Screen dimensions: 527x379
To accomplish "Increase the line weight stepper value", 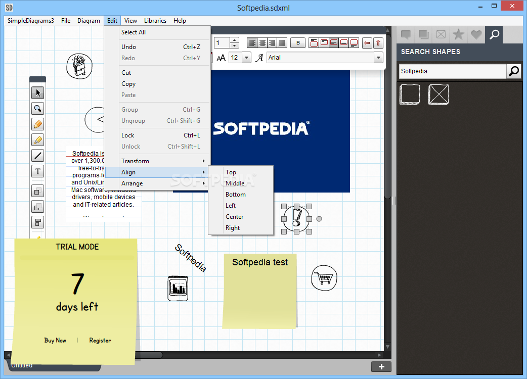I will [235, 40].
